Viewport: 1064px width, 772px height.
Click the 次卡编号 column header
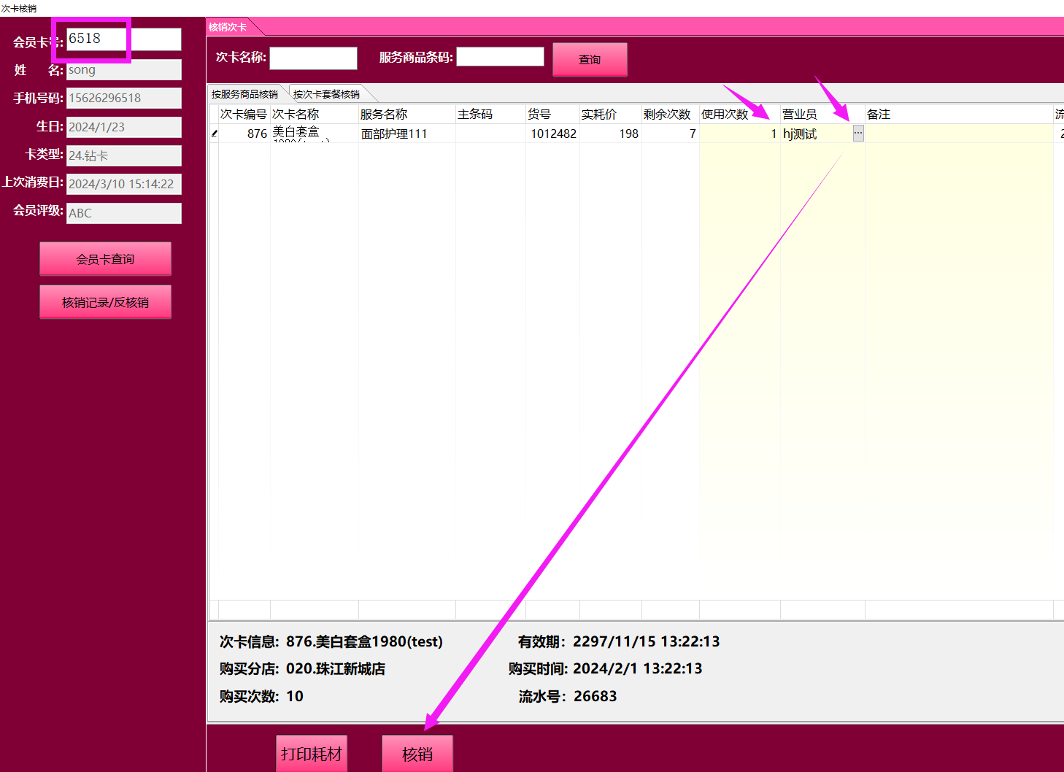tap(244, 115)
